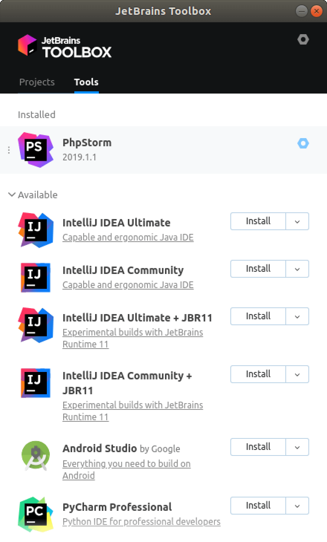
Task: Launch PhpStorm via its PS logo
Action: pos(36,150)
